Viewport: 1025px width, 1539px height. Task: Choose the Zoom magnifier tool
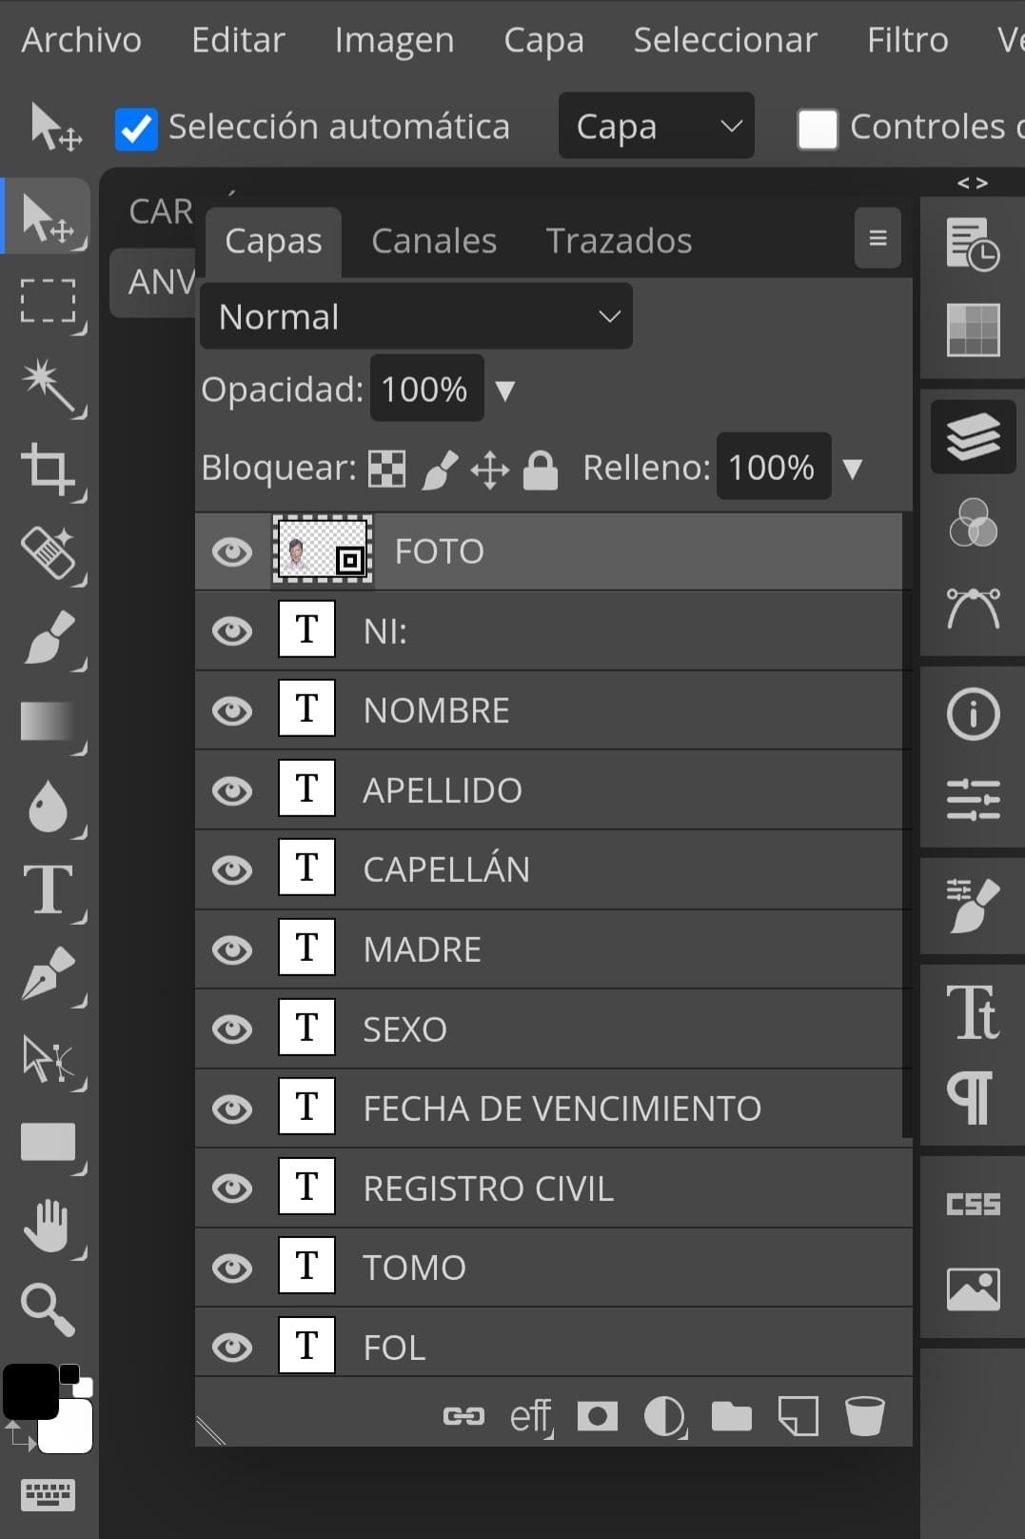(48, 1309)
